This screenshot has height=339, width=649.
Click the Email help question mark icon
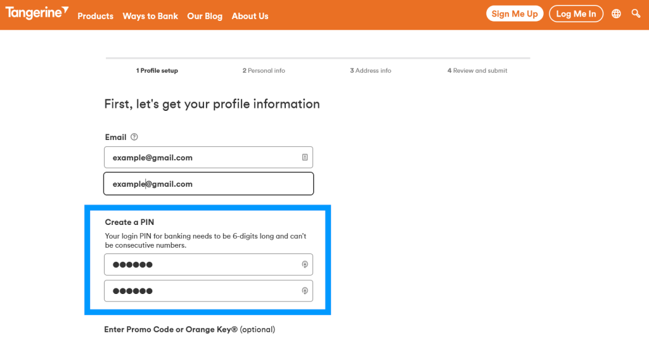[134, 137]
